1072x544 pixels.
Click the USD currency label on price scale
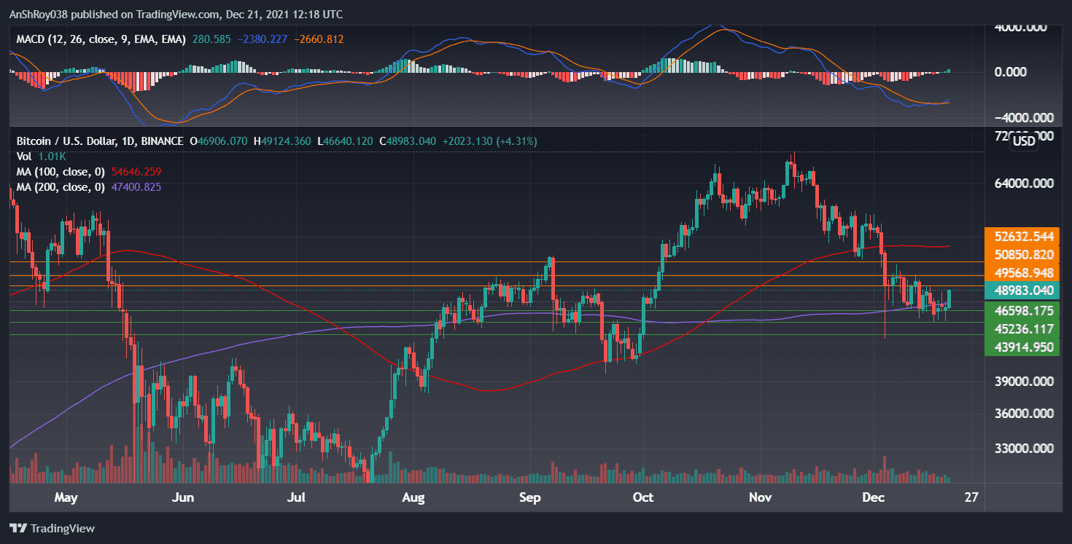(1023, 141)
